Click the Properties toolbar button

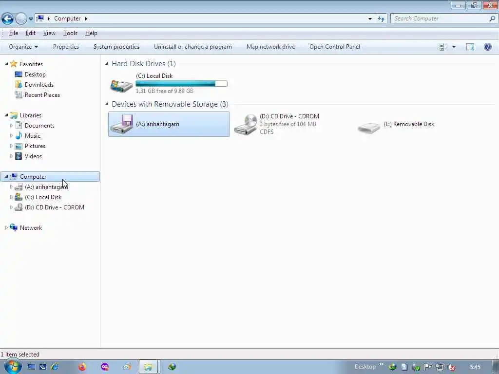point(66,47)
